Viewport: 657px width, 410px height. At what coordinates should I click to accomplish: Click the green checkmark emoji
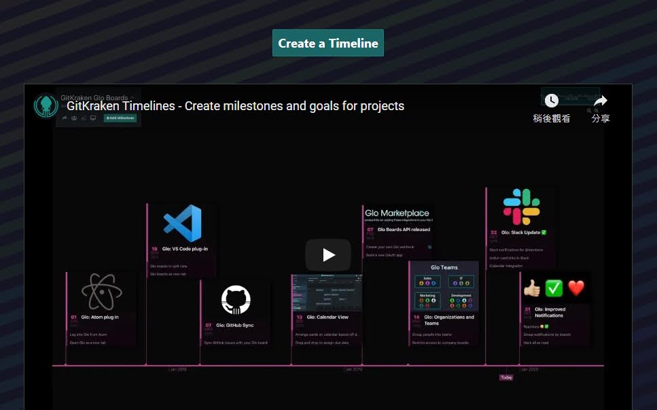pos(554,288)
